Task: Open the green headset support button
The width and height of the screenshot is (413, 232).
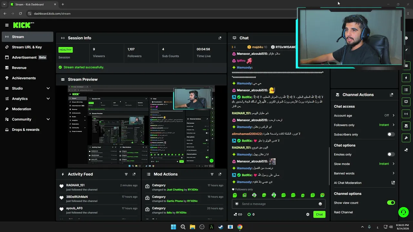Action: [403, 212]
